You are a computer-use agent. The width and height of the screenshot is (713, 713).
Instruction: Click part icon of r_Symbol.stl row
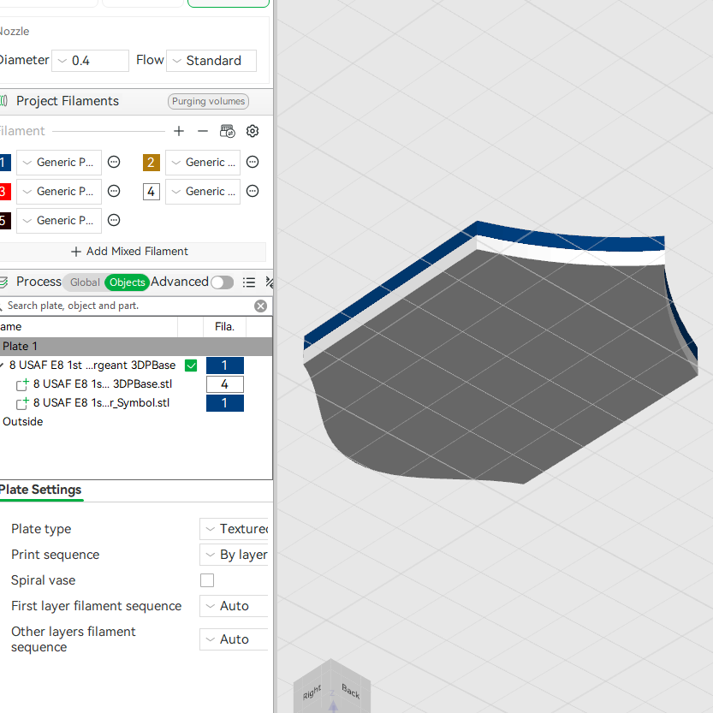(22, 403)
